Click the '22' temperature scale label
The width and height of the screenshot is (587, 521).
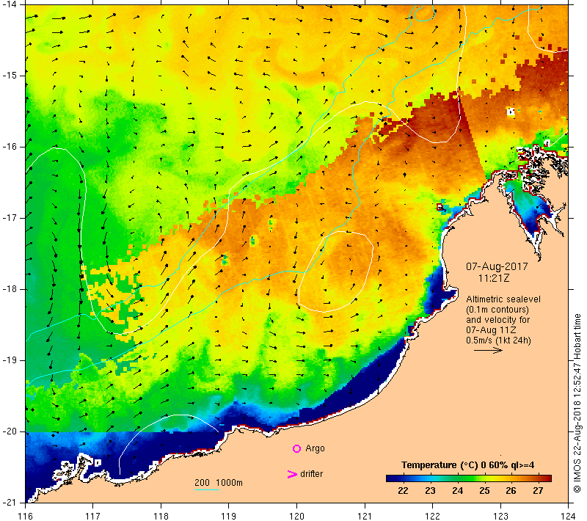click(403, 491)
